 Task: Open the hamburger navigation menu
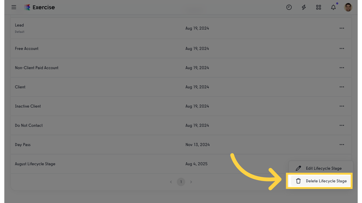14,7
